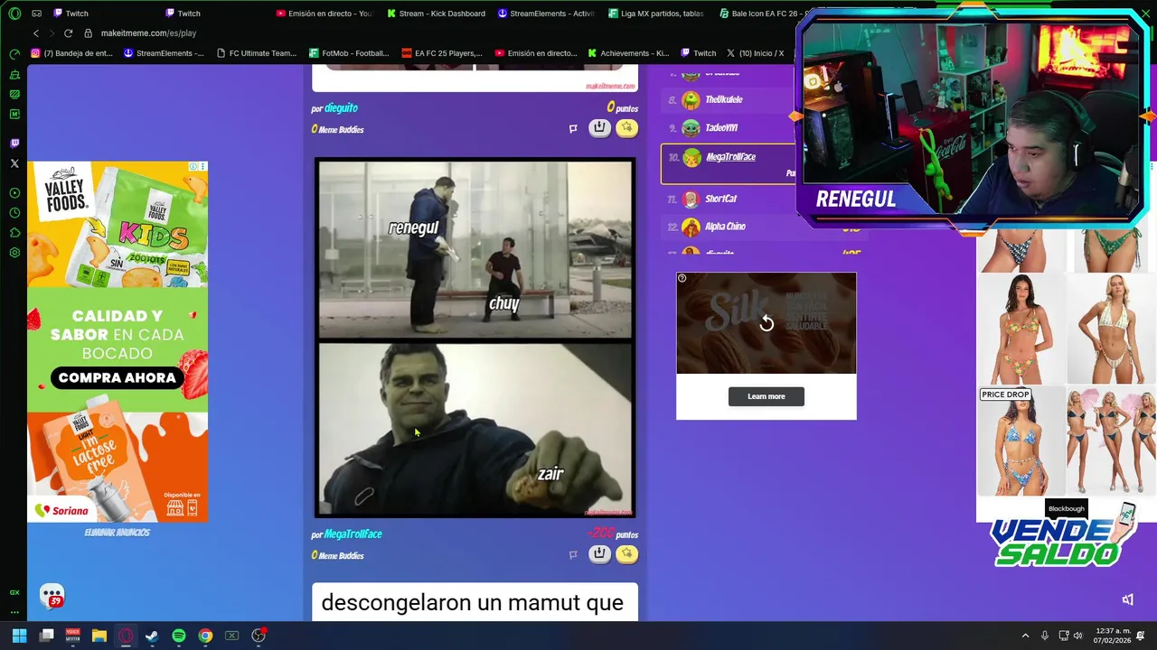Open chat bubble with 39 badge
The width and height of the screenshot is (1157, 650).
click(52, 596)
